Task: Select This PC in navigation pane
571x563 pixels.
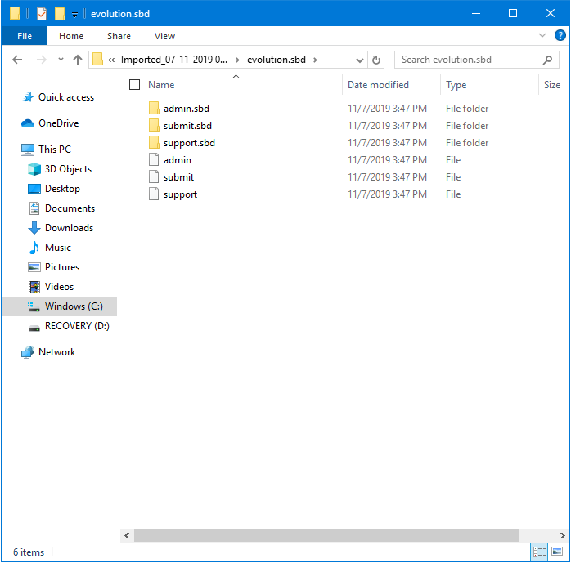Action: [x=55, y=150]
